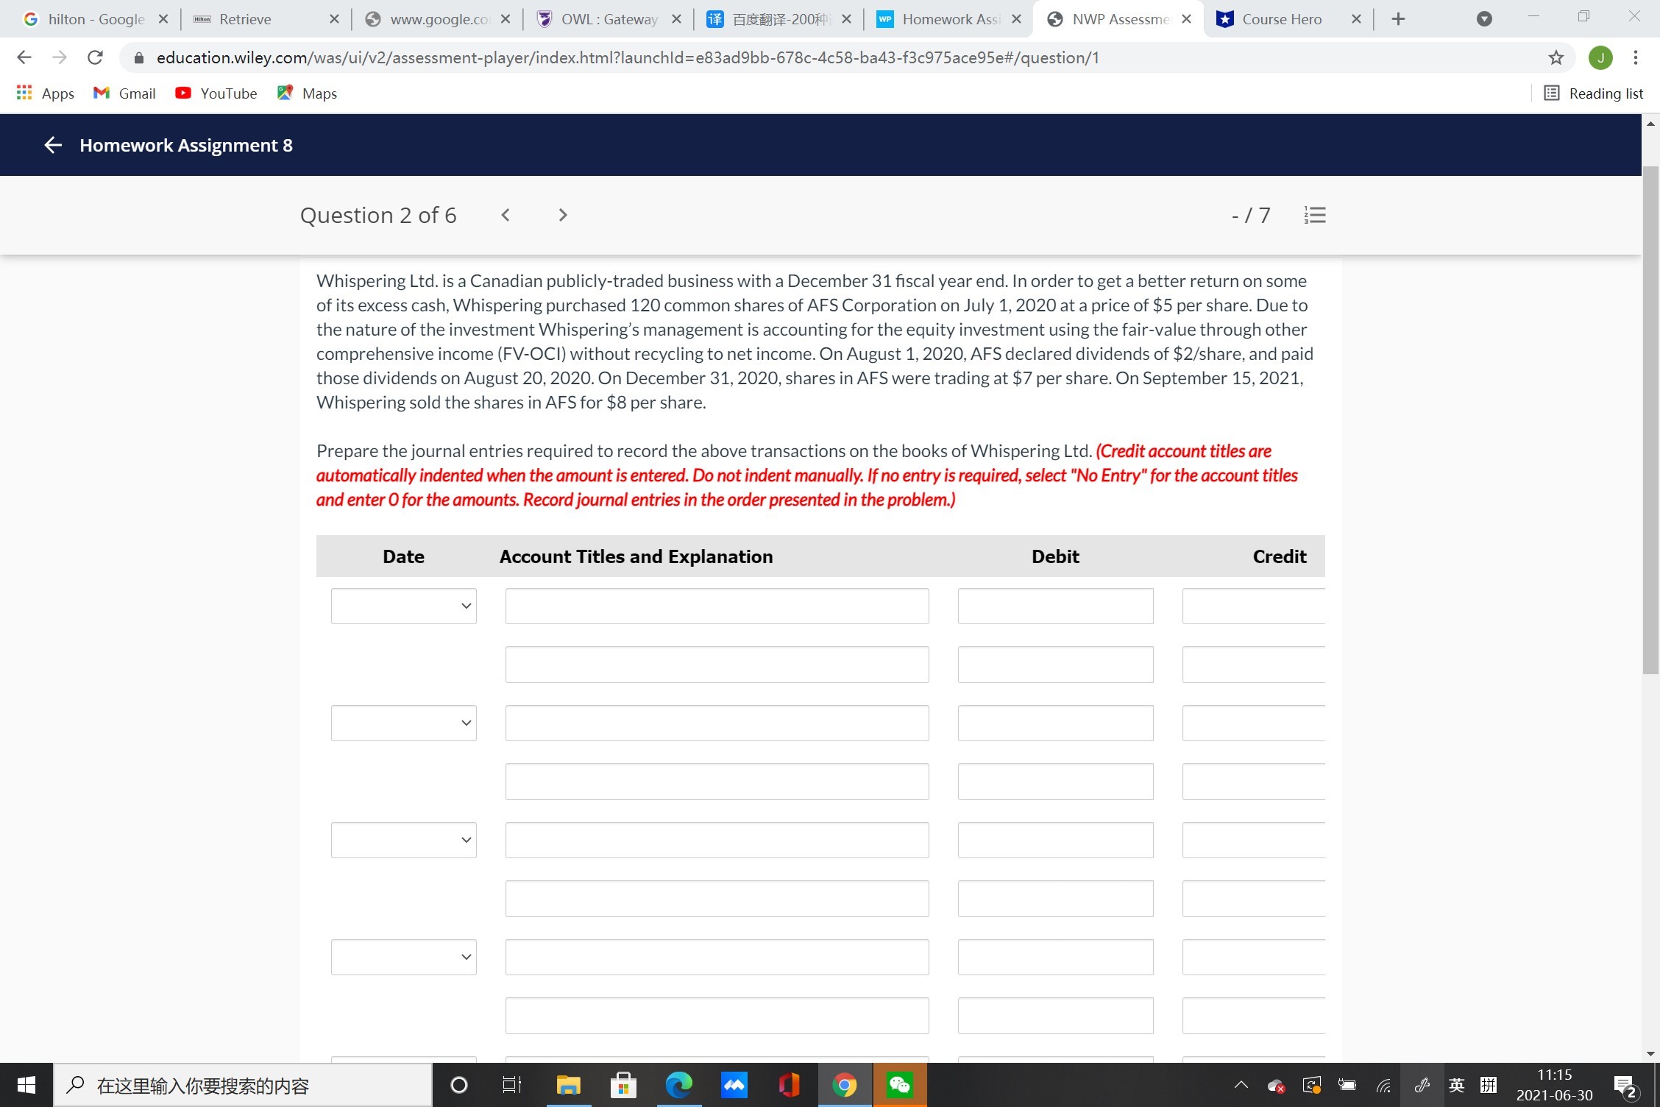Click back arrow beside Homework Assignment 8

click(53, 145)
